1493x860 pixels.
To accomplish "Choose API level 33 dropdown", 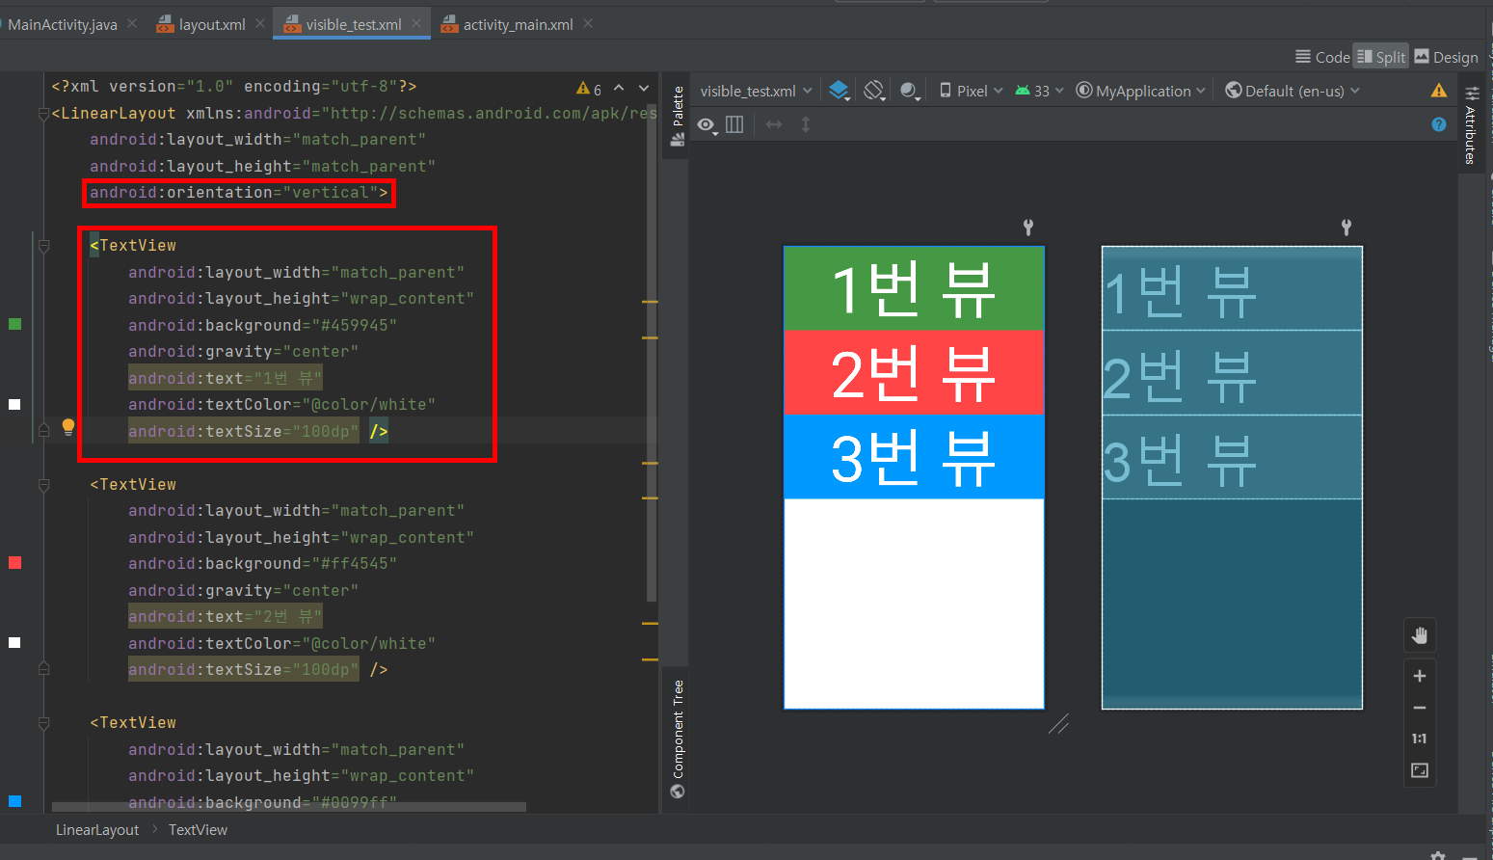I will pos(1039,91).
